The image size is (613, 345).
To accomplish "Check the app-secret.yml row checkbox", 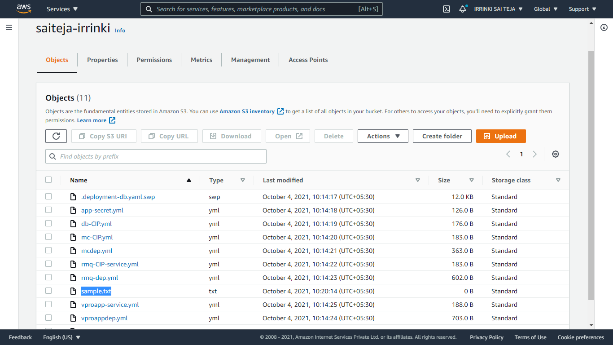I will click(48, 210).
